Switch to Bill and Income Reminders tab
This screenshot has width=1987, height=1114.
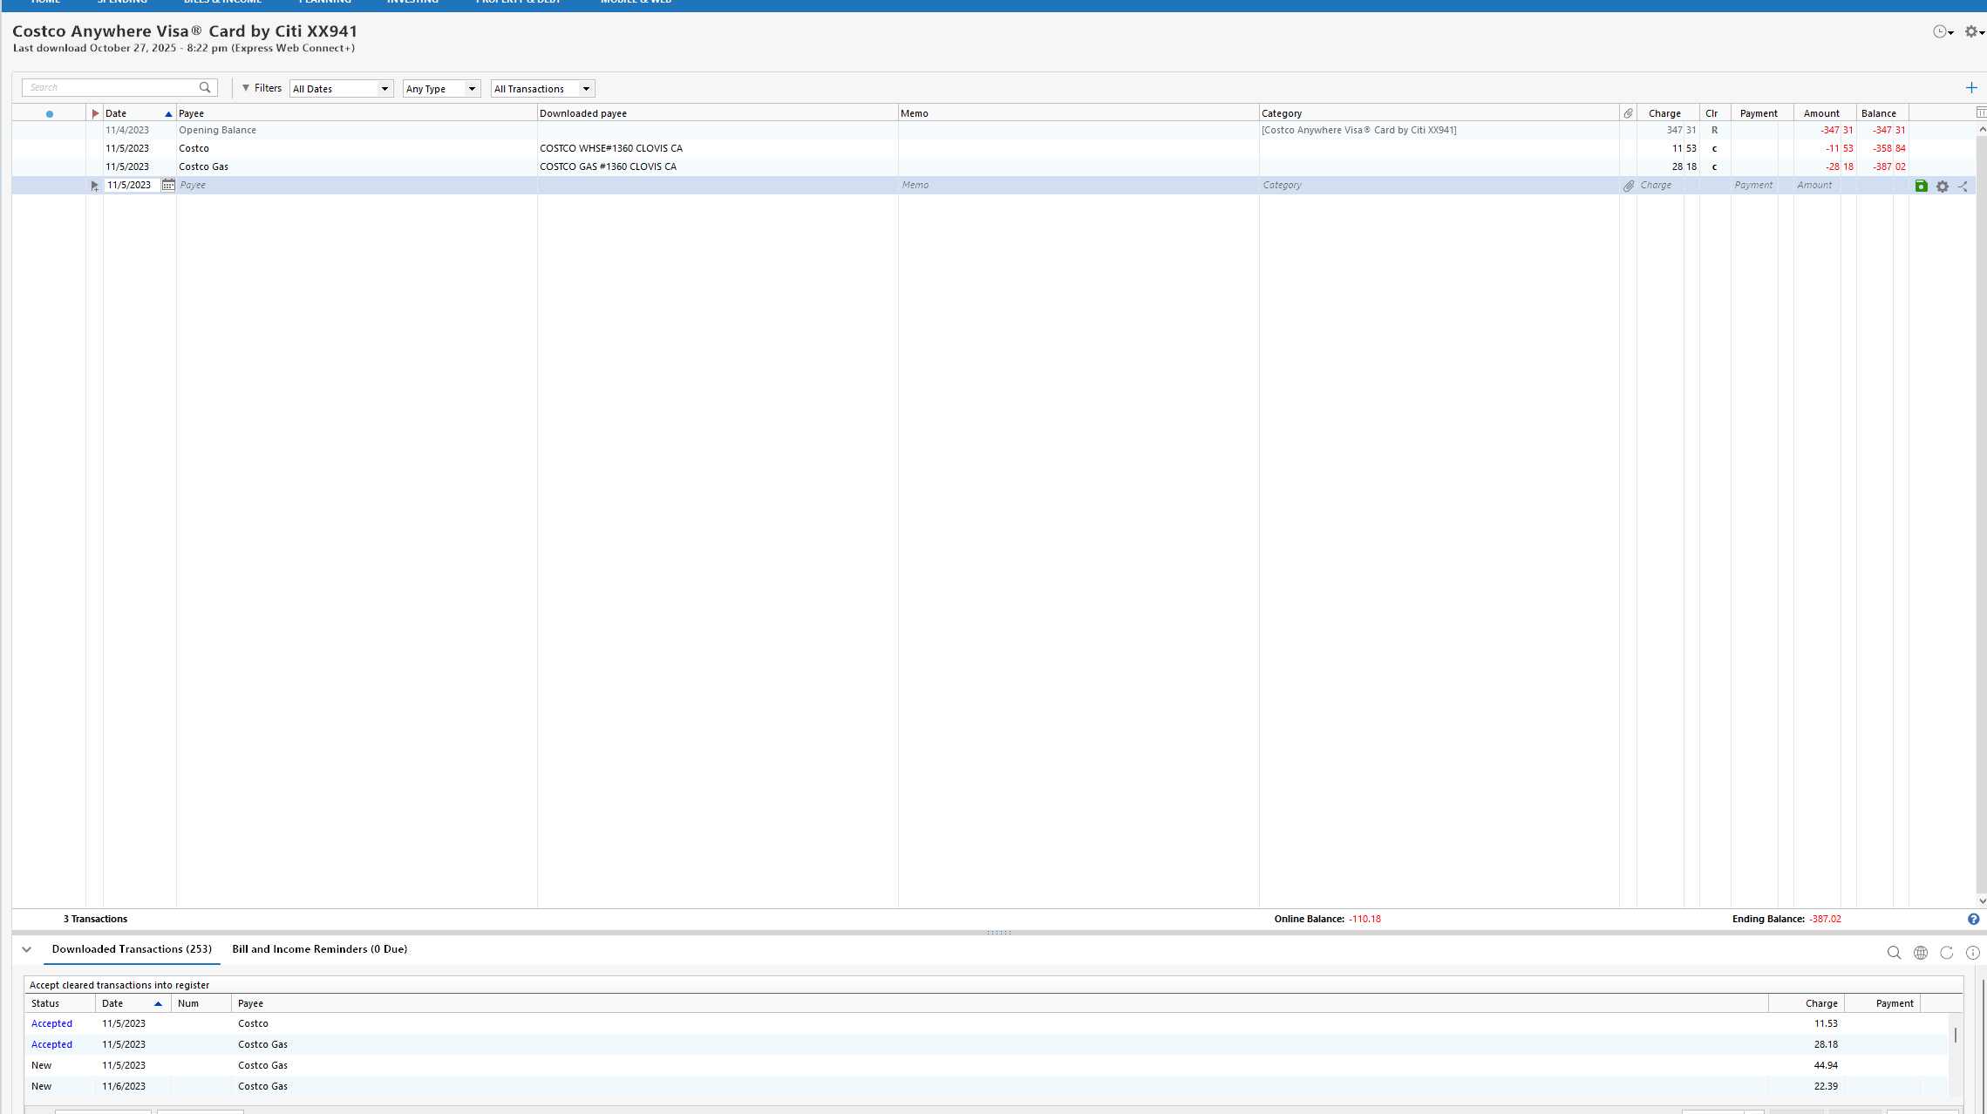click(319, 949)
